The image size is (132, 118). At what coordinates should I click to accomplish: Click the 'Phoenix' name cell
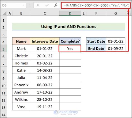point(21,85)
